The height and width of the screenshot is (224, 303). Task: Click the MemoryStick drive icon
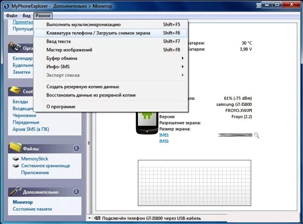point(16,159)
